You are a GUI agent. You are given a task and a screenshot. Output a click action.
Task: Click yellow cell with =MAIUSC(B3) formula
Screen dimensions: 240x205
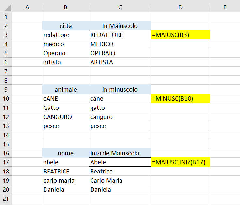tap(180, 35)
